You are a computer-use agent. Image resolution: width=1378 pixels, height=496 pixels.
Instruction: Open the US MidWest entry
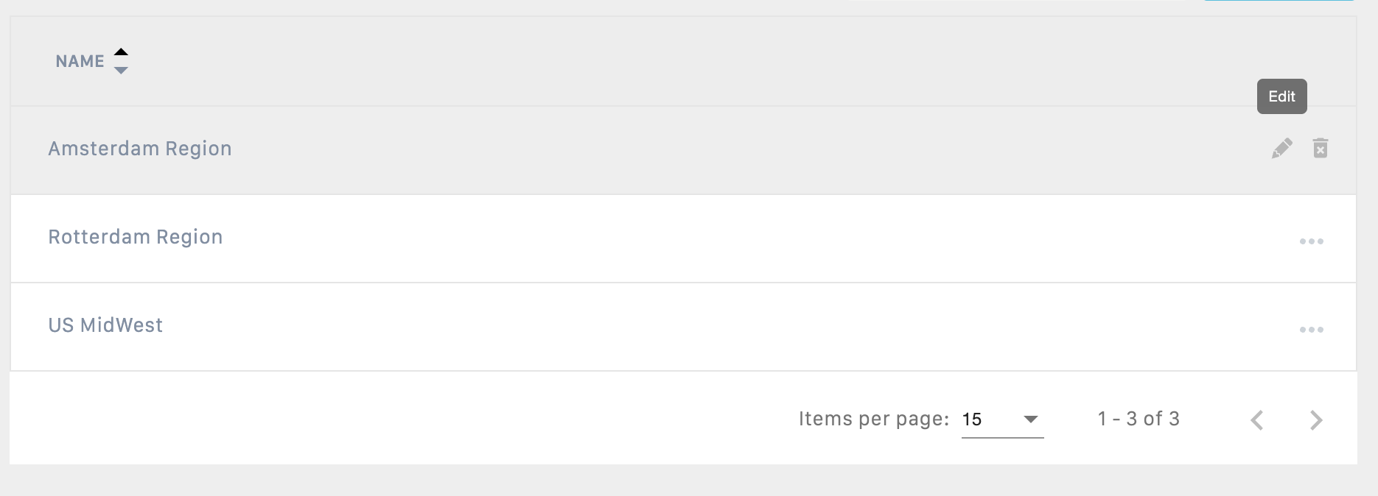pos(105,325)
